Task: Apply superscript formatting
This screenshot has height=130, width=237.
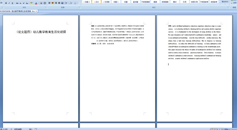Action: [24, 3]
